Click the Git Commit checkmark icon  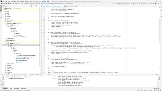click(x=149, y=4)
